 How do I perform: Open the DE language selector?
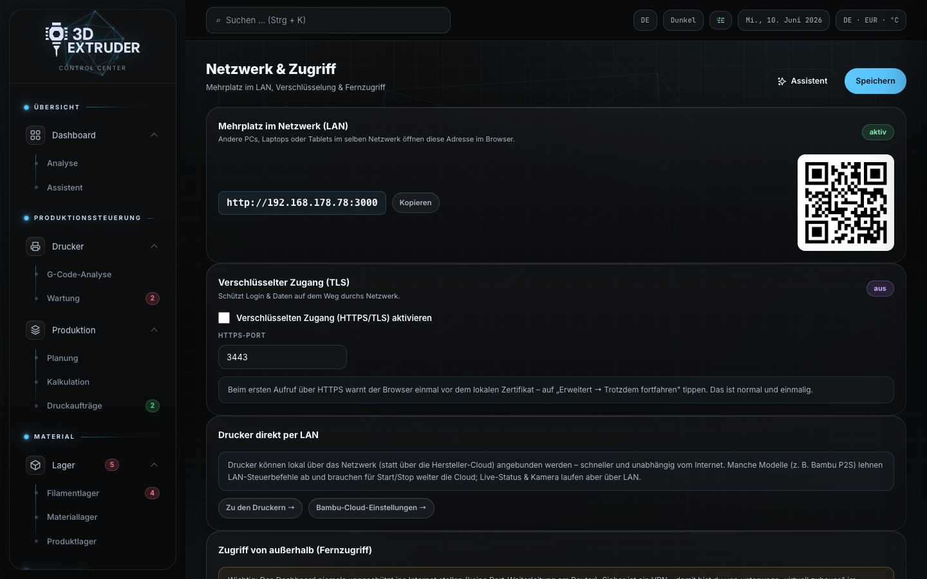pos(645,21)
